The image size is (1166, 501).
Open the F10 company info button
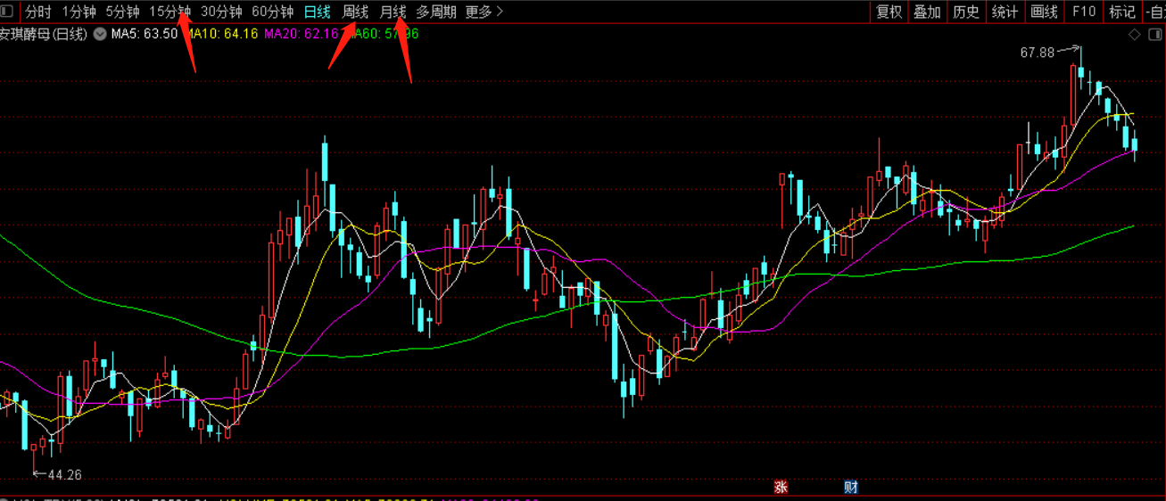click(x=1084, y=12)
